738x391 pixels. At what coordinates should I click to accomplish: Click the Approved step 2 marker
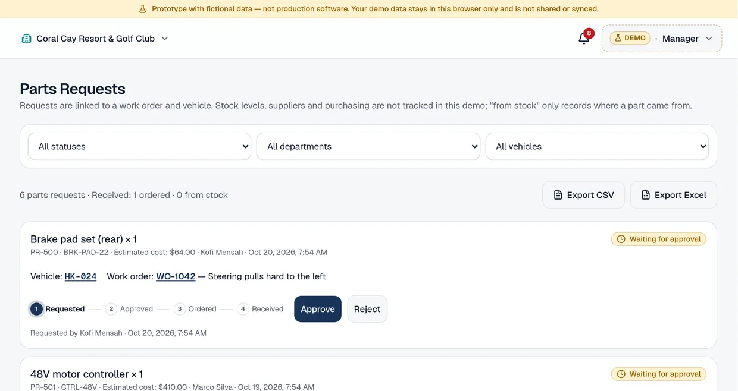111,309
